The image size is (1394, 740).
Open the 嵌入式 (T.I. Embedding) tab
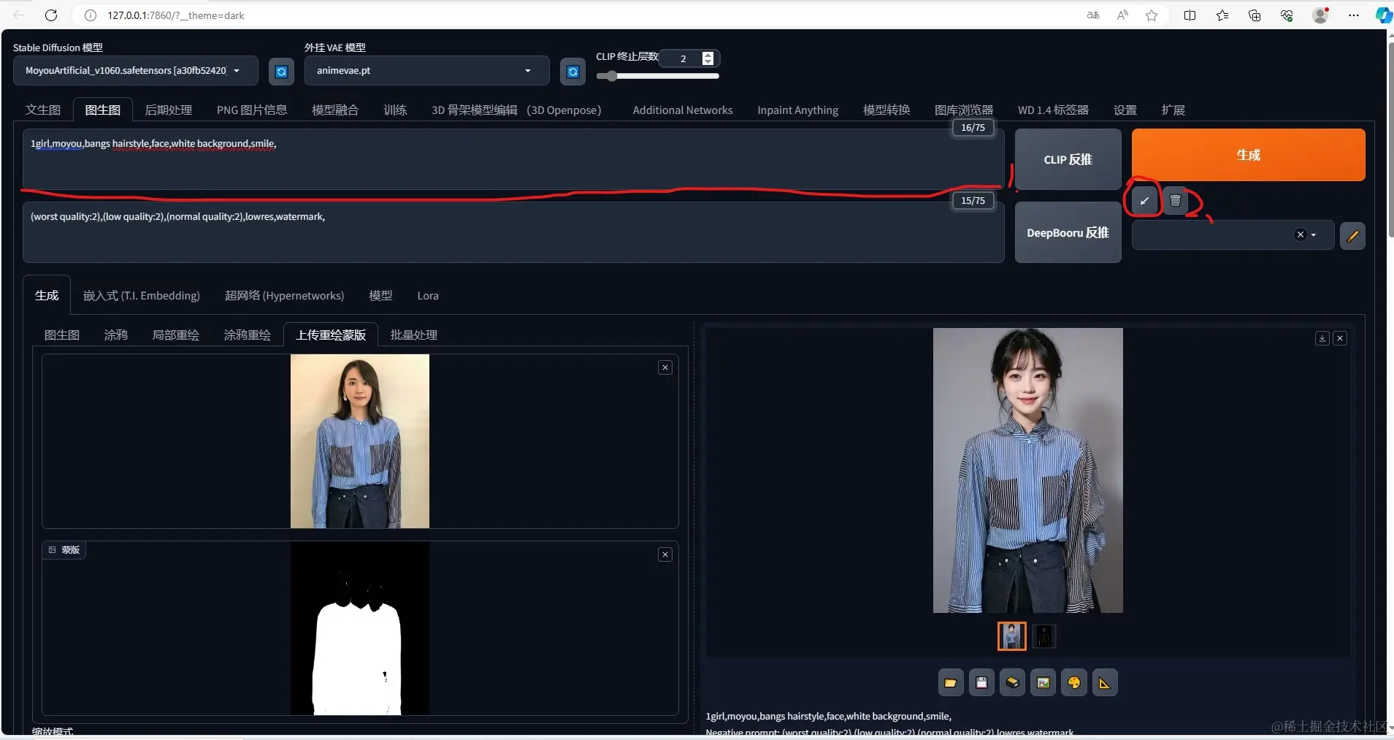tap(142, 295)
